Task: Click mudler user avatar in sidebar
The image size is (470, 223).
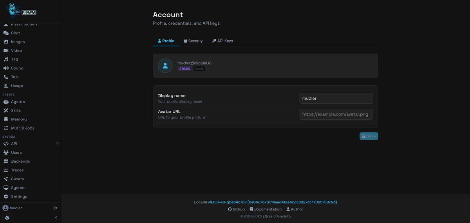Action: (x=5, y=208)
